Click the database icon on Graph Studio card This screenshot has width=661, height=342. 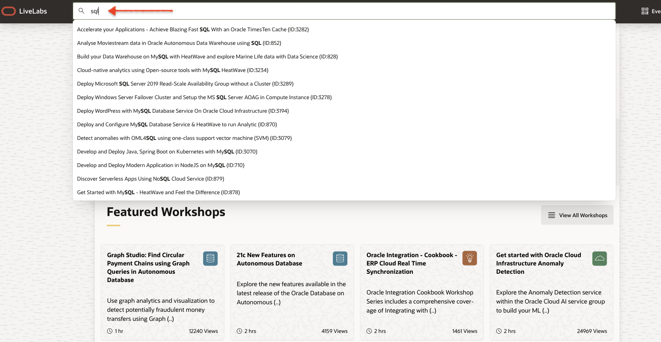(210, 258)
